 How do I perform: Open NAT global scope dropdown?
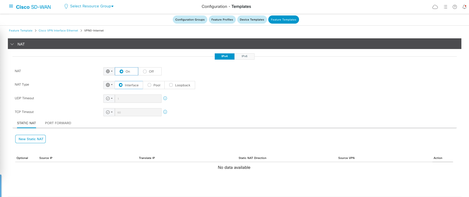coord(109,71)
